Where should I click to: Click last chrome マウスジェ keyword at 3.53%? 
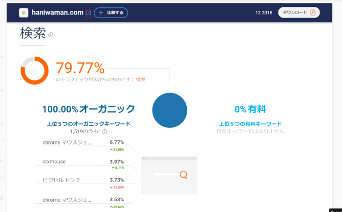(66, 199)
